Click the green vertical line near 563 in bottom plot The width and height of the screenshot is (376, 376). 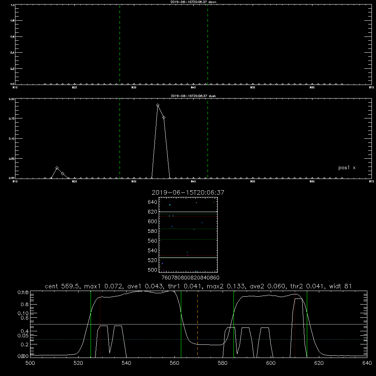(181, 324)
